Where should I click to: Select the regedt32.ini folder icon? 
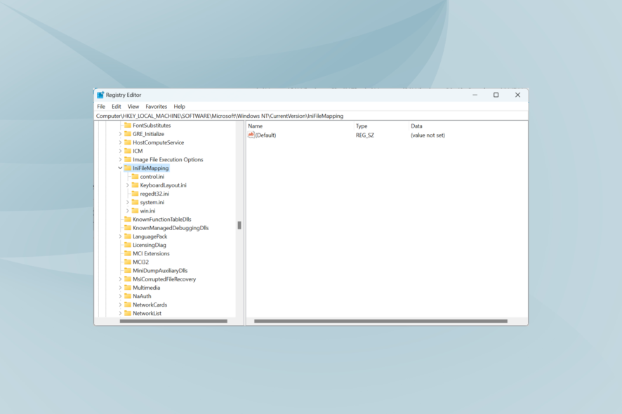pyautogui.click(x=135, y=194)
